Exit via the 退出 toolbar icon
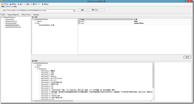The width and height of the screenshot is (194, 104). click(18, 4)
